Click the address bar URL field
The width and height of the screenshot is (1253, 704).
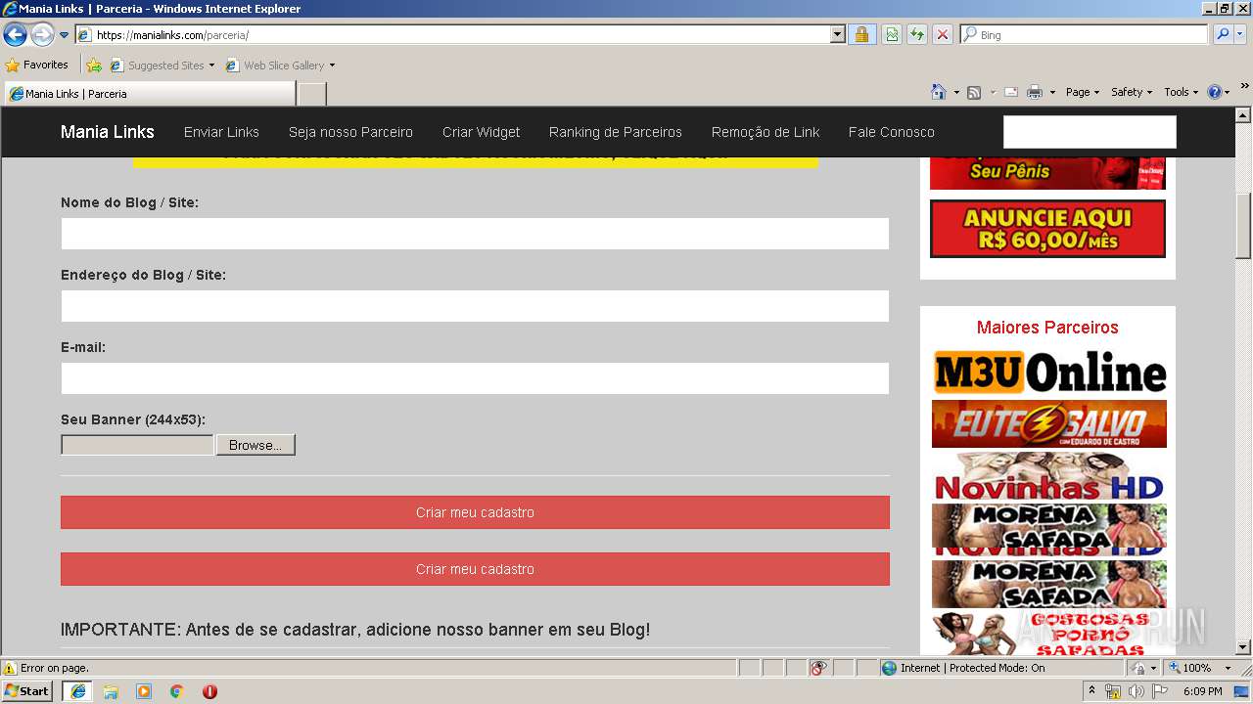click(x=453, y=35)
